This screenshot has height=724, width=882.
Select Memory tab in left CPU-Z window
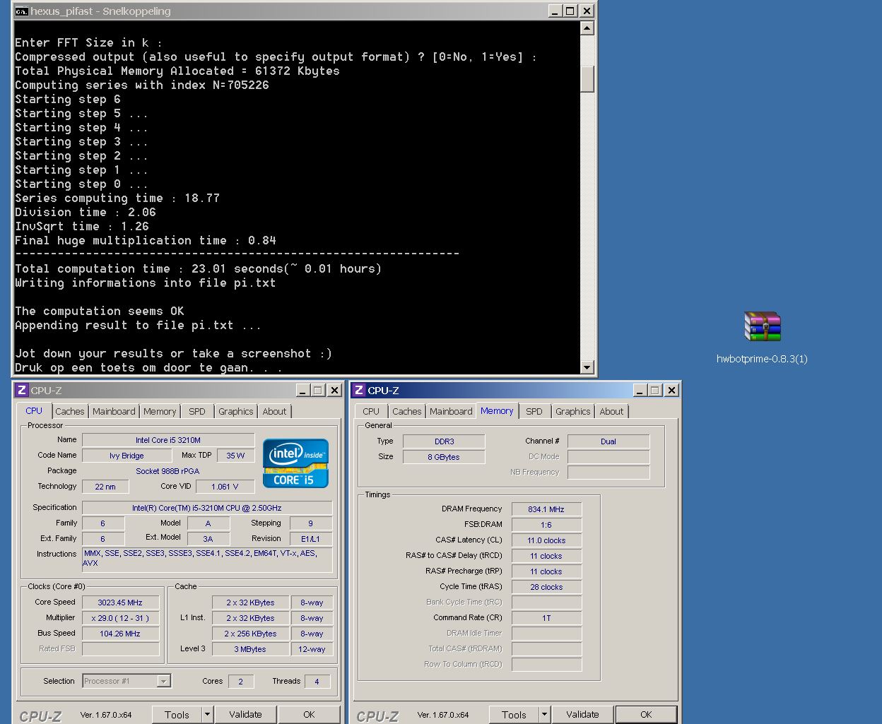coord(160,411)
